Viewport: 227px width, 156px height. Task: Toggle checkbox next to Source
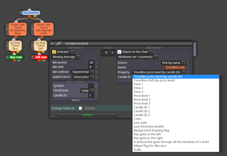(x=188, y=63)
